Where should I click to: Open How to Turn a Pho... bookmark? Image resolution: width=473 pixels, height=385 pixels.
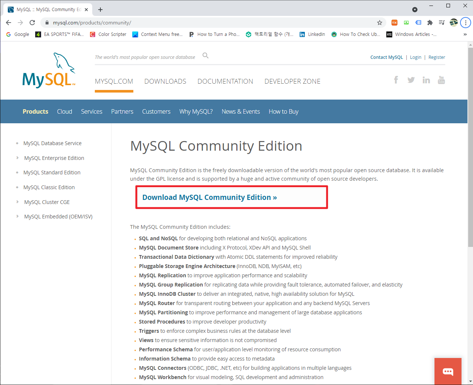[x=214, y=34]
